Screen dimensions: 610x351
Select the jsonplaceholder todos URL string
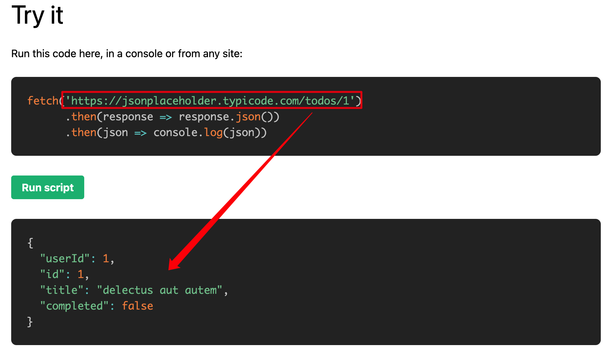click(x=210, y=100)
